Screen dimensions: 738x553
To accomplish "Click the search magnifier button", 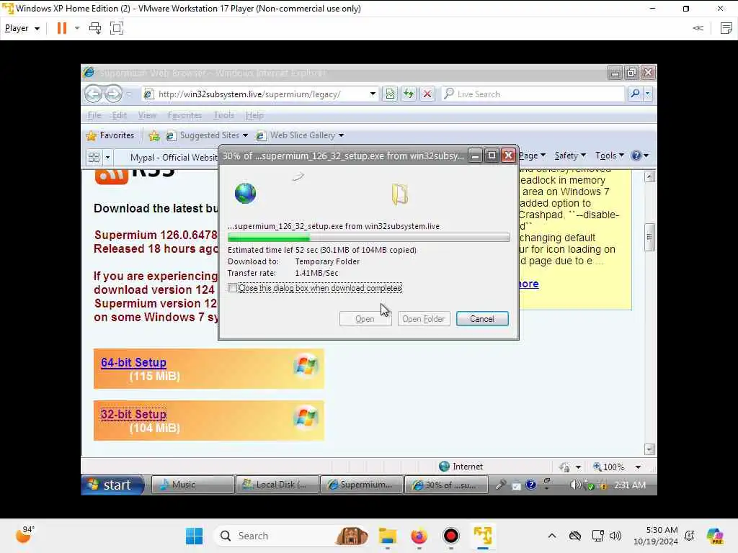I will pos(635,94).
